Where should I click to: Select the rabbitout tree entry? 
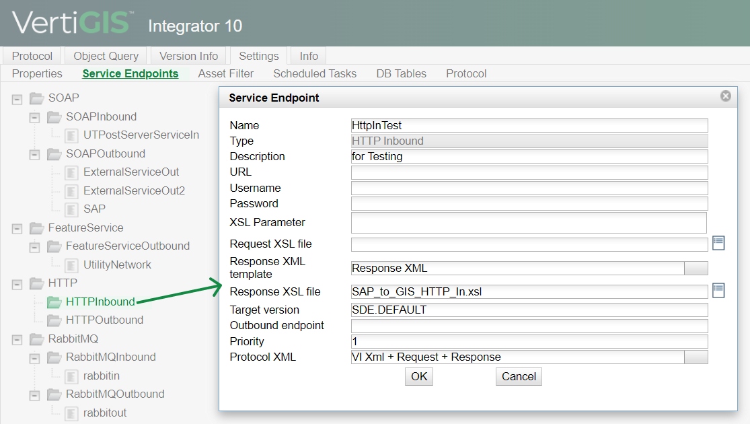[x=105, y=413]
